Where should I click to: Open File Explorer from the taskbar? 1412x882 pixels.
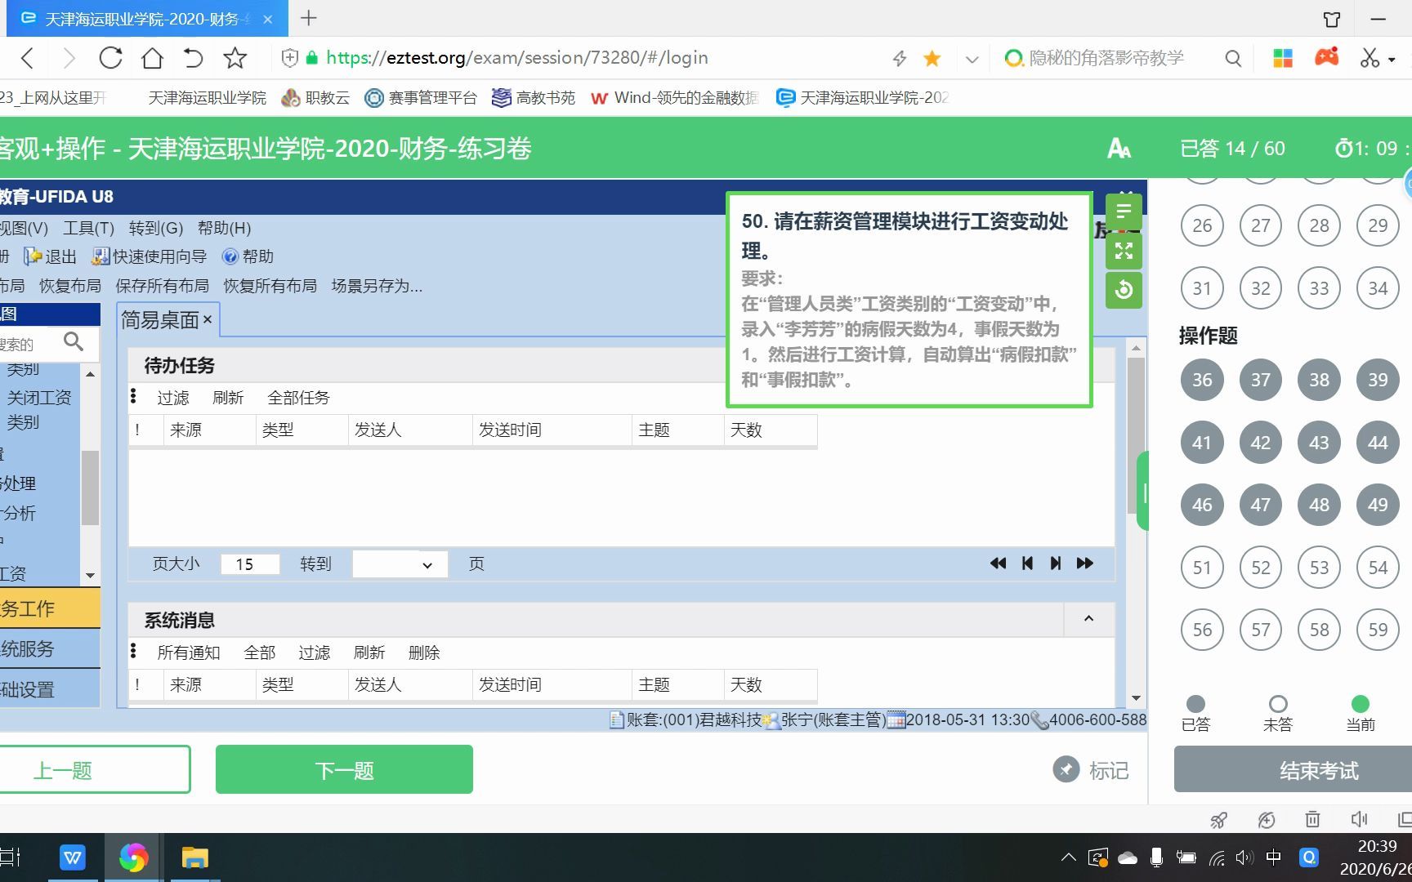195,857
